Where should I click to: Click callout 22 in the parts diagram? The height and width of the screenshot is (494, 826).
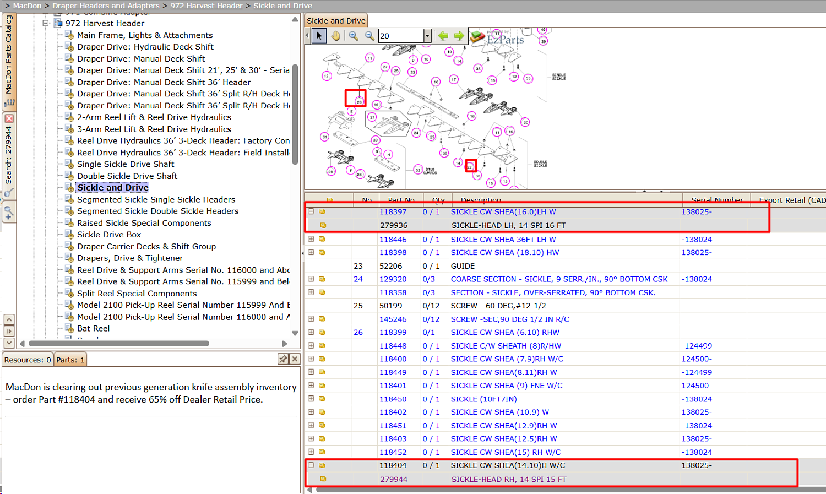coord(470,166)
